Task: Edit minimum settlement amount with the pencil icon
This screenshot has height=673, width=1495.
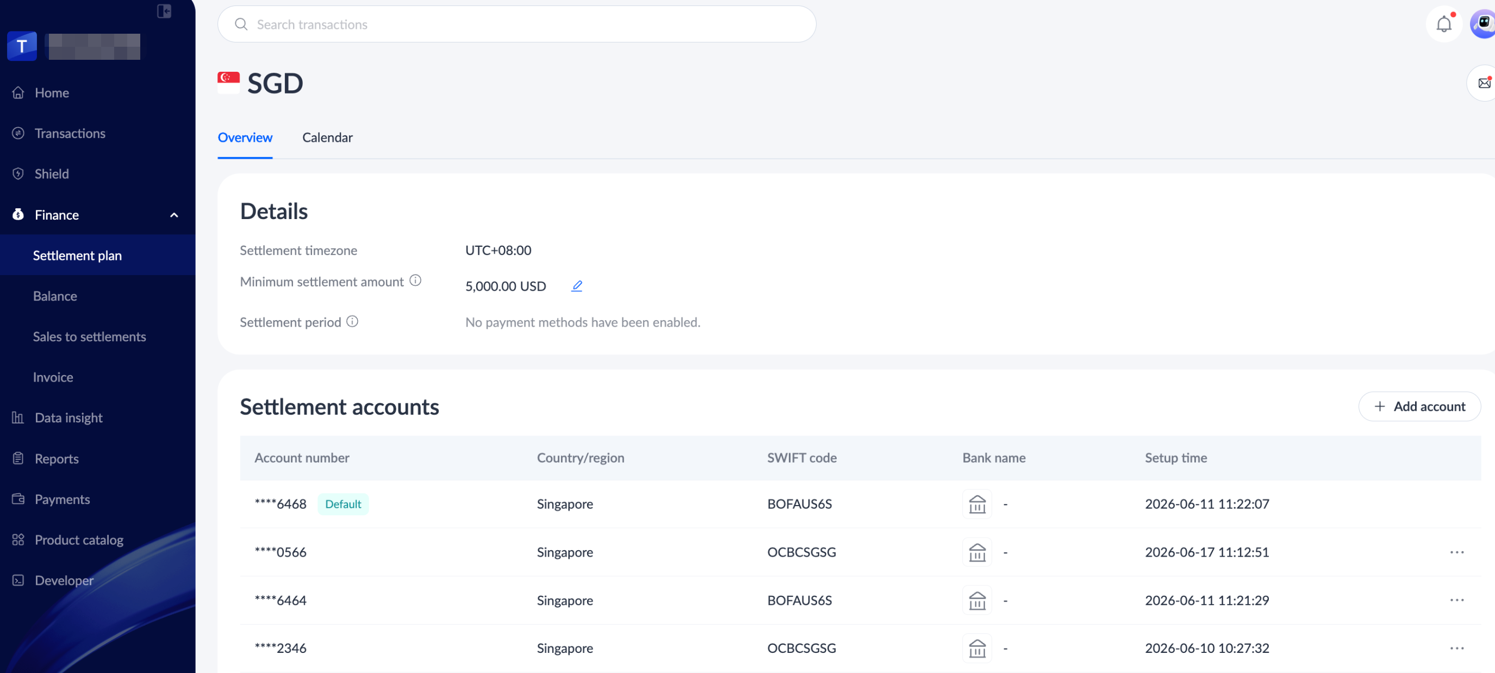Action: [576, 286]
